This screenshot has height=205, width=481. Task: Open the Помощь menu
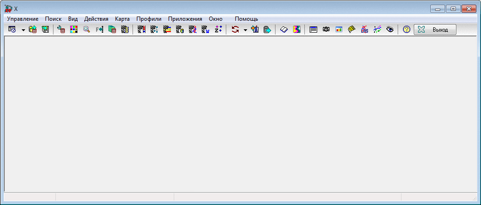pyautogui.click(x=246, y=19)
